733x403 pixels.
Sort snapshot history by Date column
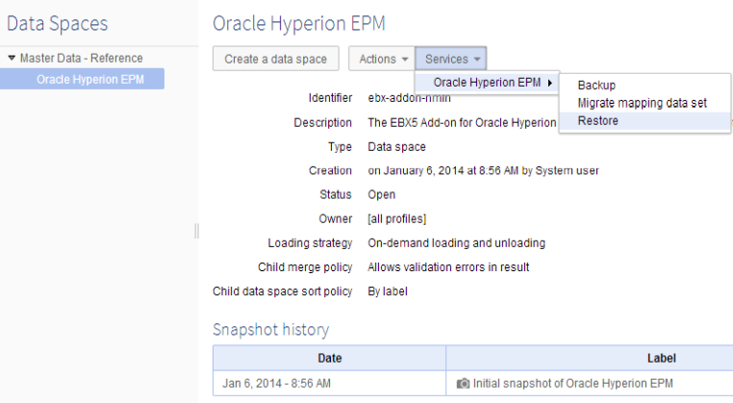tap(330, 358)
